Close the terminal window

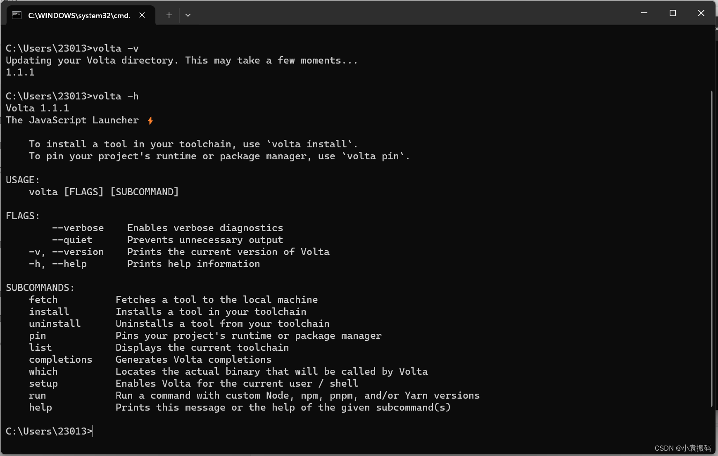click(701, 13)
